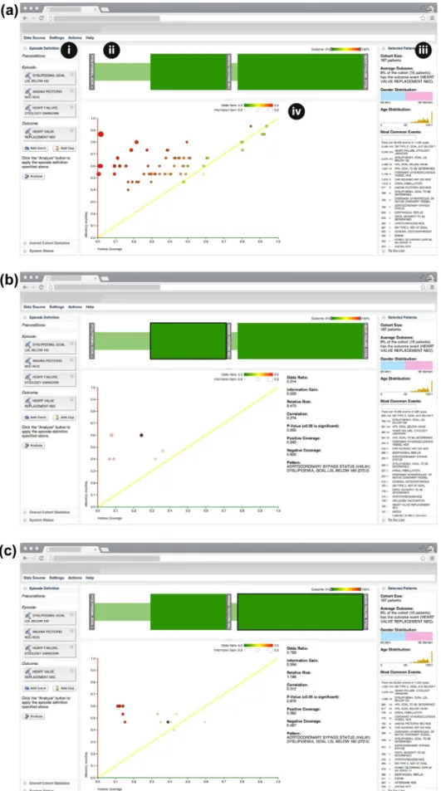Reload the page in panel (b) browser
The height and width of the screenshot is (791, 441).
[41, 286]
